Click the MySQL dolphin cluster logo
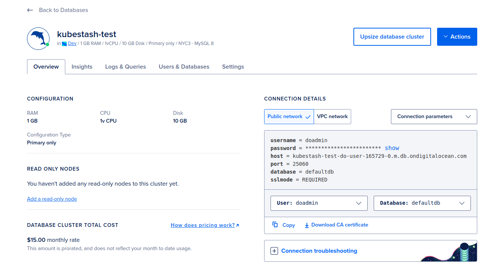 [38, 38]
